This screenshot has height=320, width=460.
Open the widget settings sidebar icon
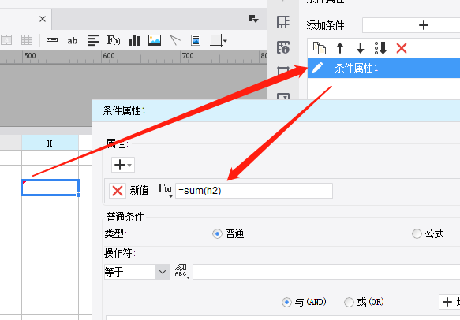tap(283, 97)
